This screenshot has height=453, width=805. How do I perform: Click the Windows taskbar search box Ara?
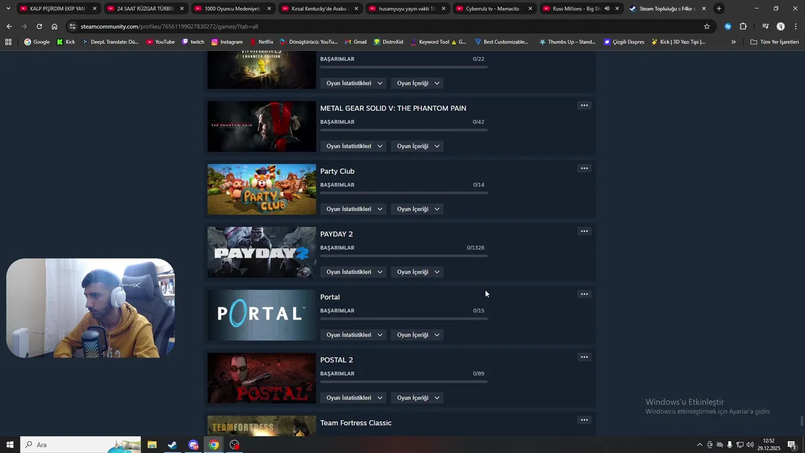pyautogui.click(x=80, y=445)
